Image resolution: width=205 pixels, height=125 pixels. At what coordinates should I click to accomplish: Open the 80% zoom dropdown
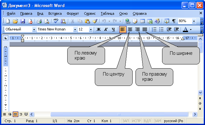194,21
